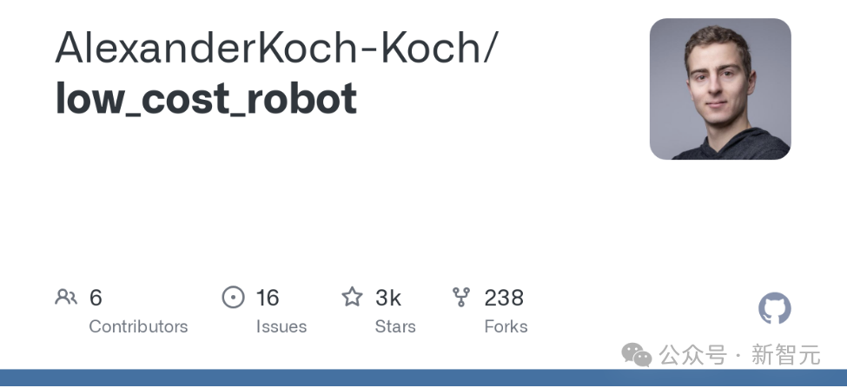Open the AlexanderKoch-Koch owner name
This screenshot has width=847, height=388.
coord(276,47)
